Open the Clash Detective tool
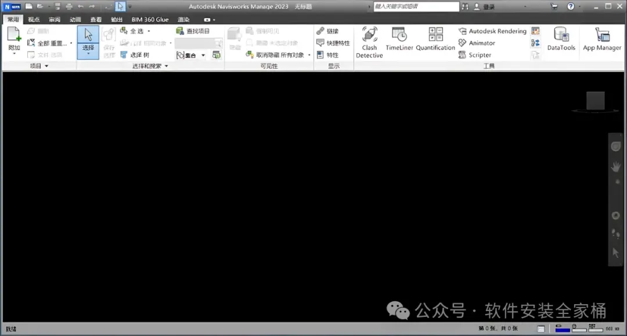 [x=369, y=42]
